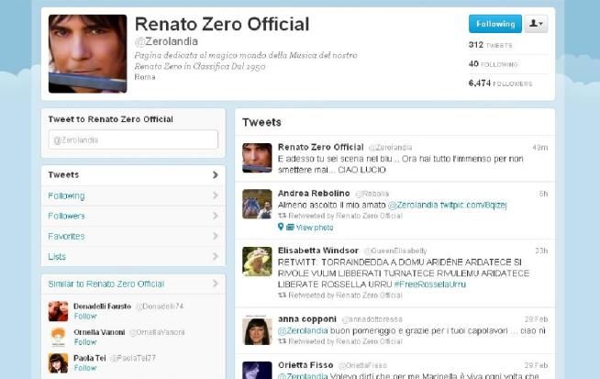Open the #FreeRosselaUrru hashtag
600x379 pixels.
point(430,284)
